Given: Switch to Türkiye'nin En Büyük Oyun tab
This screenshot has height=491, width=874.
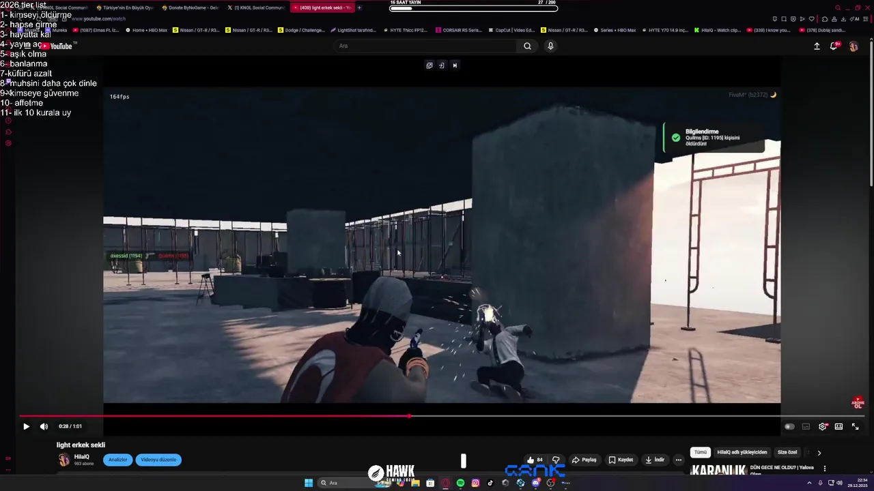Looking at the screenshot, I should [124, 8].
